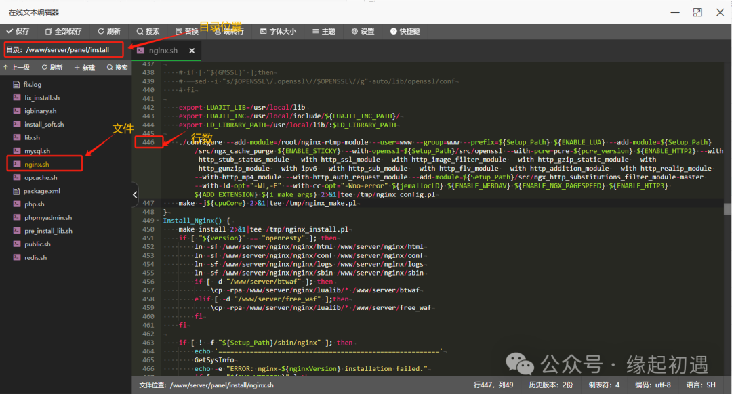Viewport: 732px width, 394px height.
Task: Switch to the nginx.sh editor tab
Action: click(x=163, y=50)
